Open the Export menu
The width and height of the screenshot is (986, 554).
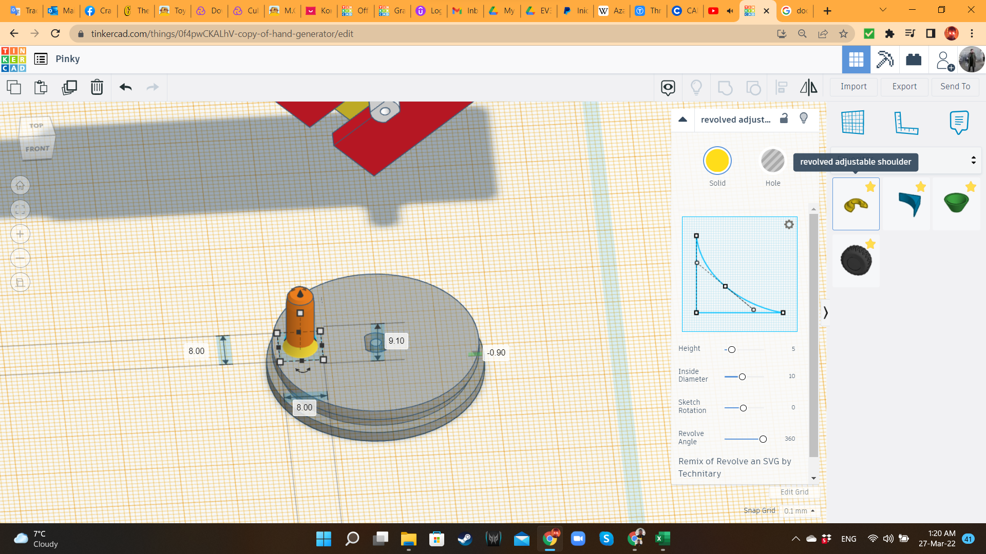tap(904, 87)
